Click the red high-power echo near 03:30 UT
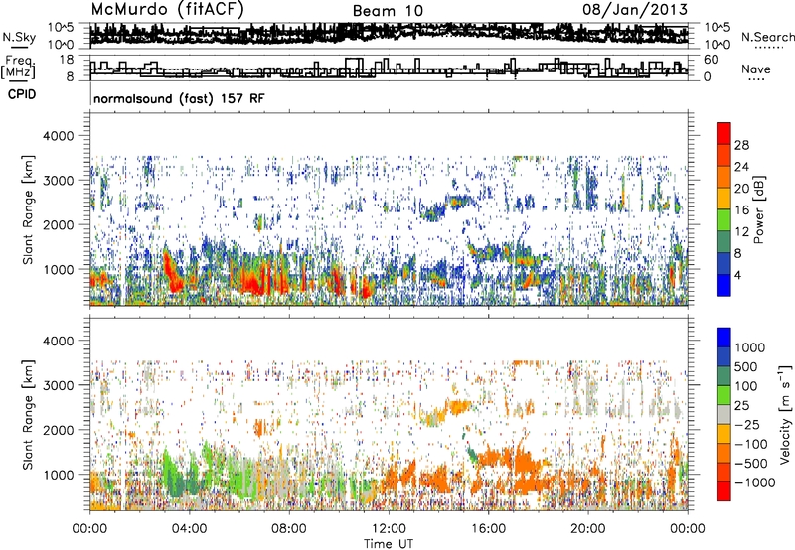Screen dimensions: 795x550 [173, 272]
